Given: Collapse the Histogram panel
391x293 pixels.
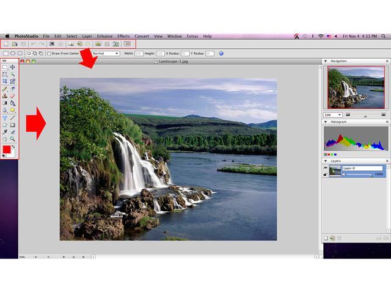Looking at the screenshot, I should [326, 122].
